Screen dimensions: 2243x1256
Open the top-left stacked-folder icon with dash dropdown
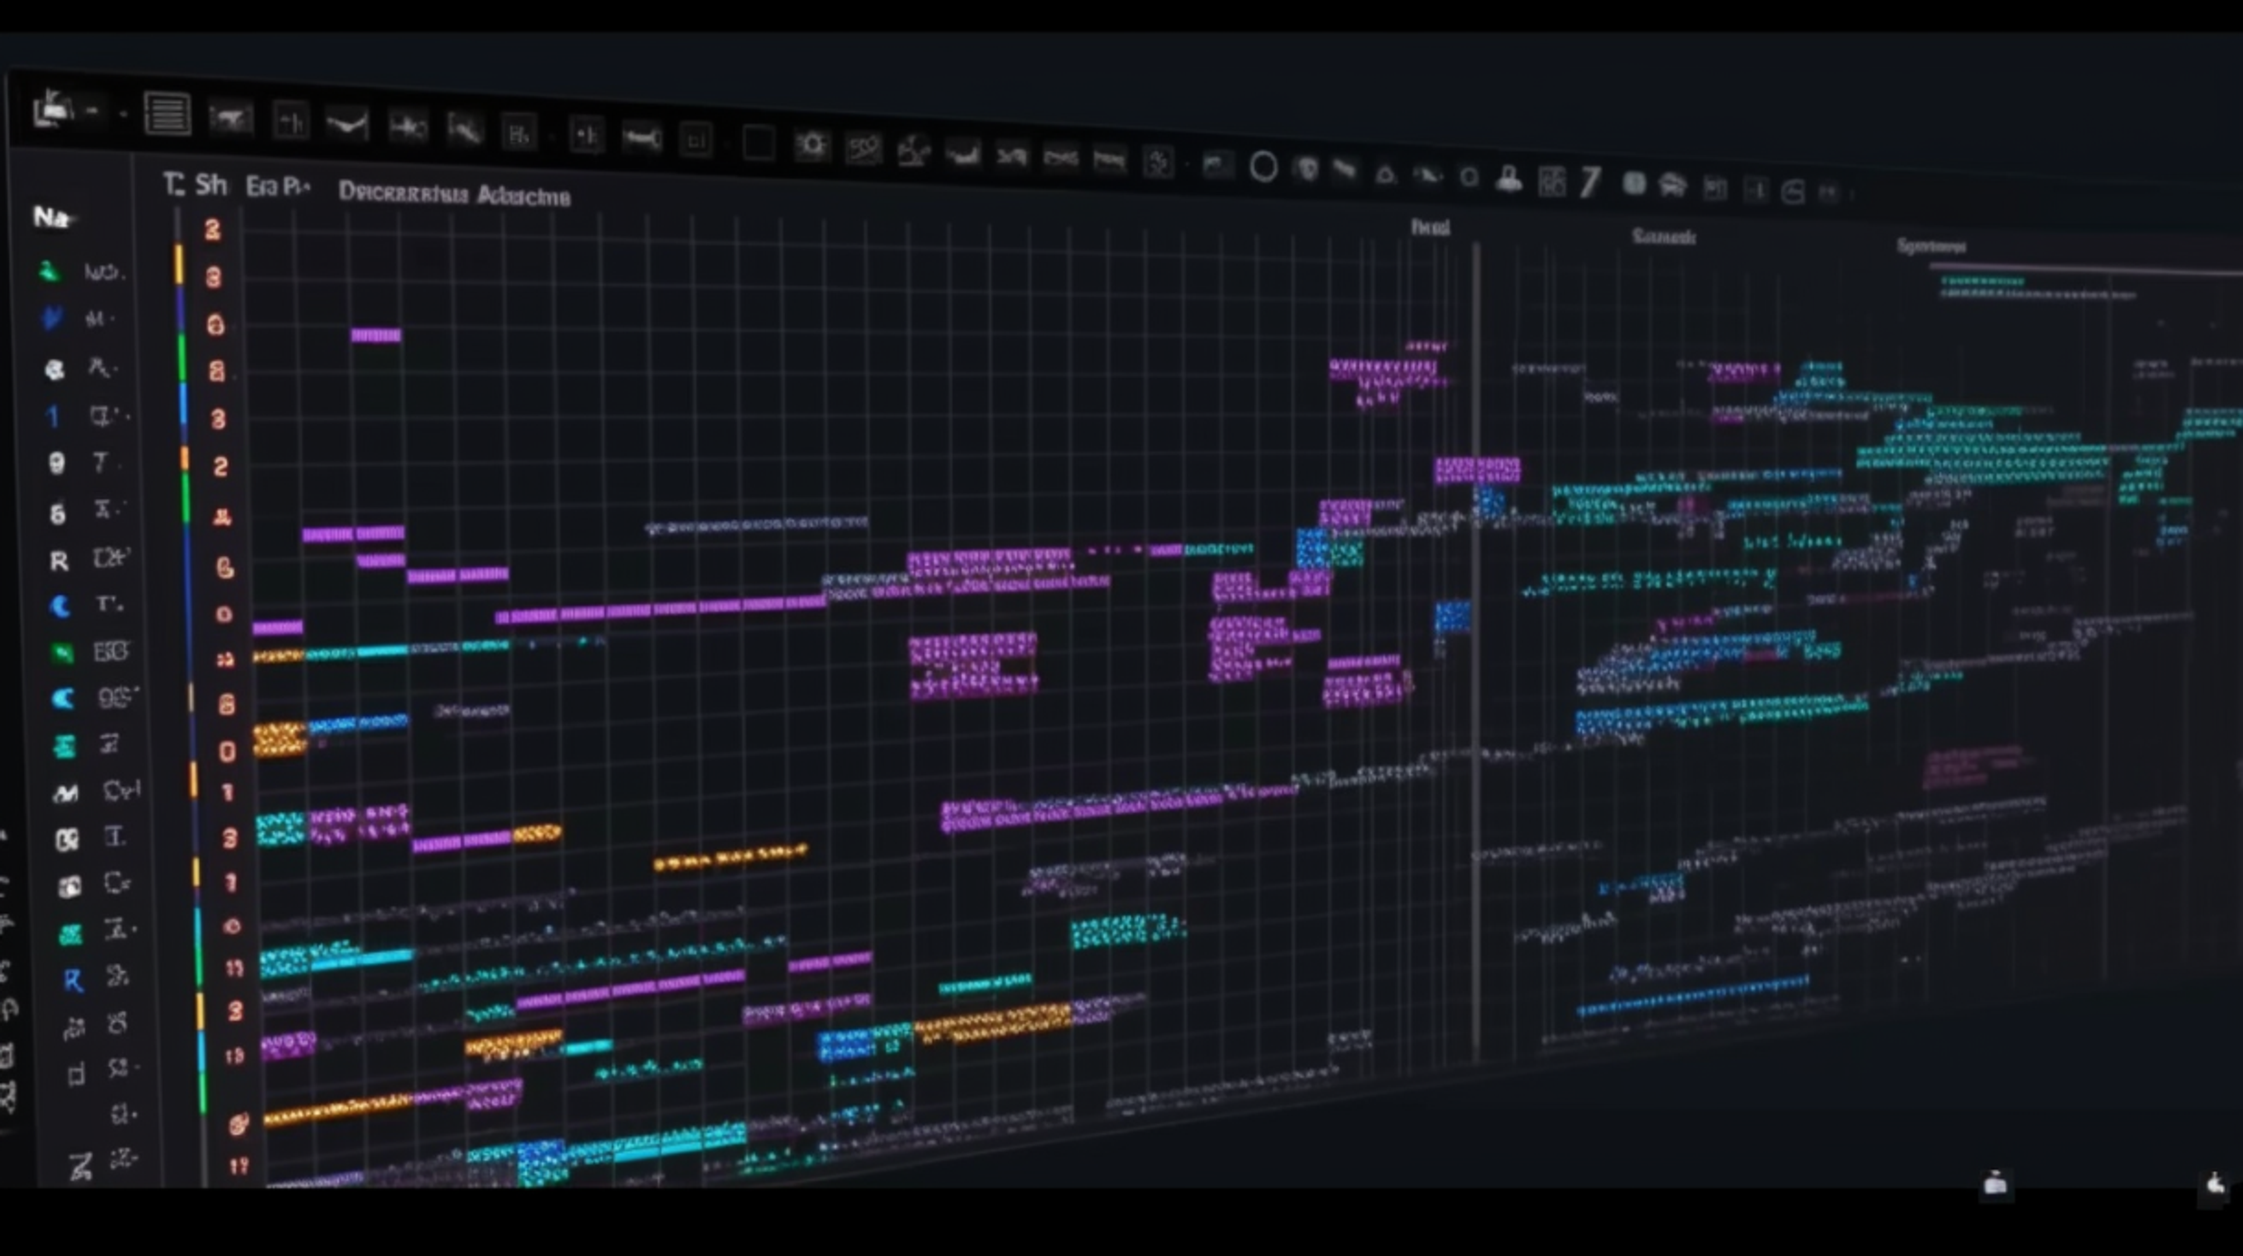54,110
